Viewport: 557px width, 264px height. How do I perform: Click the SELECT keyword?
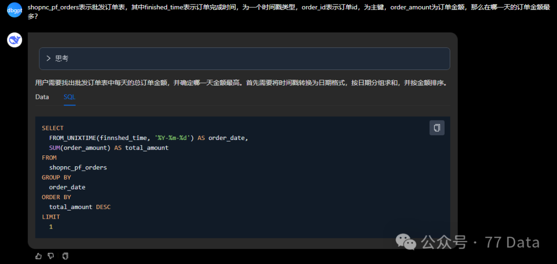(x=53, y=128)
